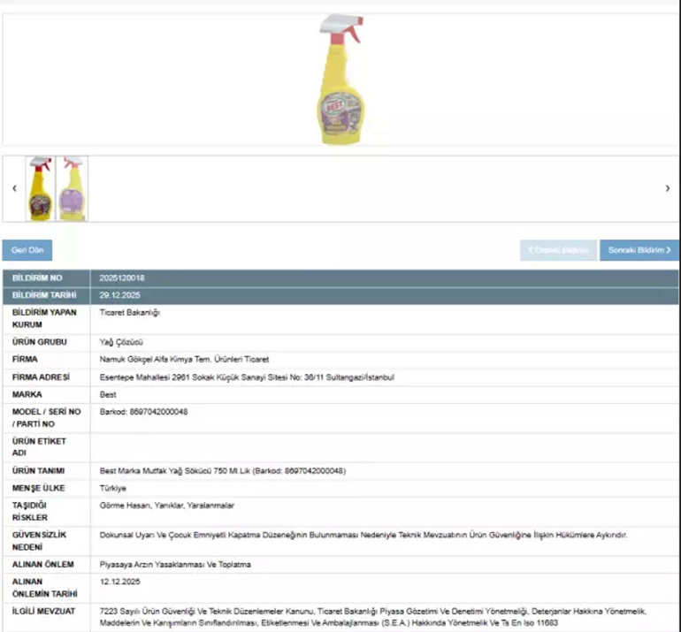Click the Esentepe Mahallesi address text
Image resolution: width=681 pixels, height=632 pixels.
point(247,377)
